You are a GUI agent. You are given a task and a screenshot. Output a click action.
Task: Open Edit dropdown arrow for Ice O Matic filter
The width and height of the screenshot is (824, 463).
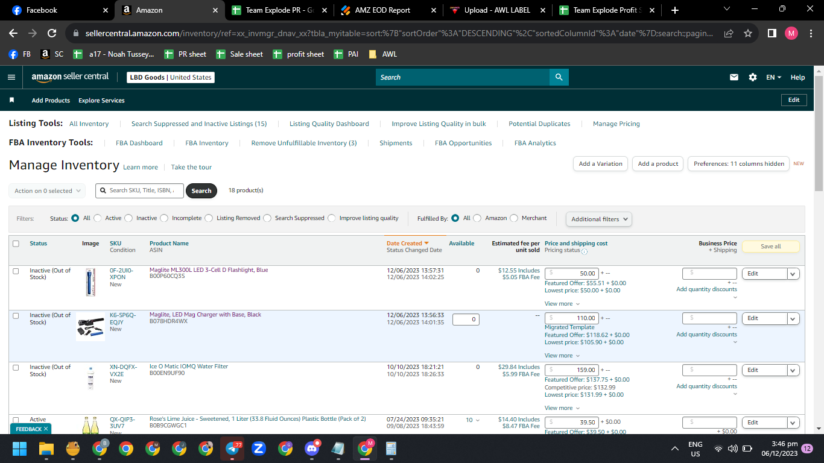tap(793, 370)
